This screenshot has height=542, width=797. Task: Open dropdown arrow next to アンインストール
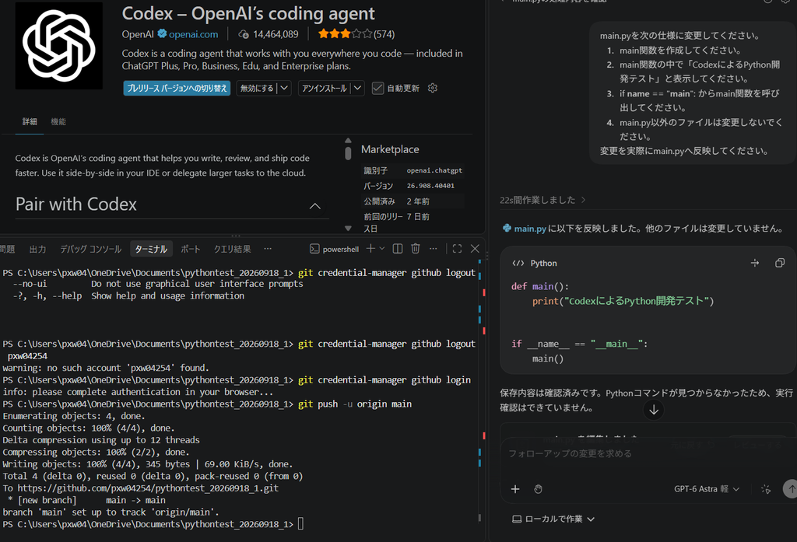358,88
